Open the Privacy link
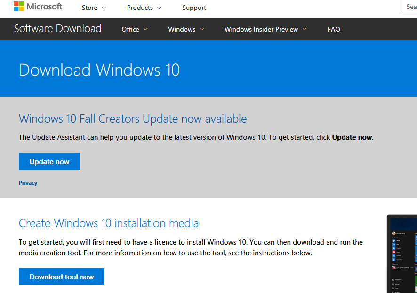Viewport: 417px width, 293px height. pyautogui.click(x=28, y=183)
